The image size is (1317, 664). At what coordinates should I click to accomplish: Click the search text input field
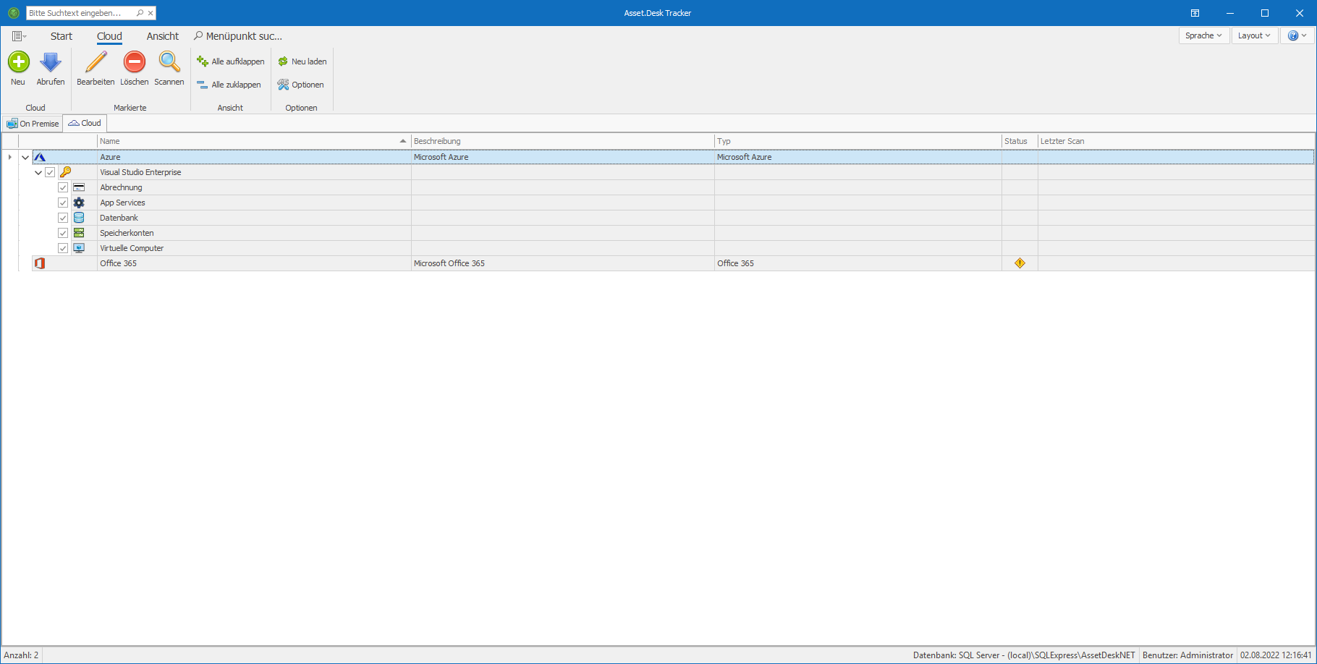click(80, 13)
